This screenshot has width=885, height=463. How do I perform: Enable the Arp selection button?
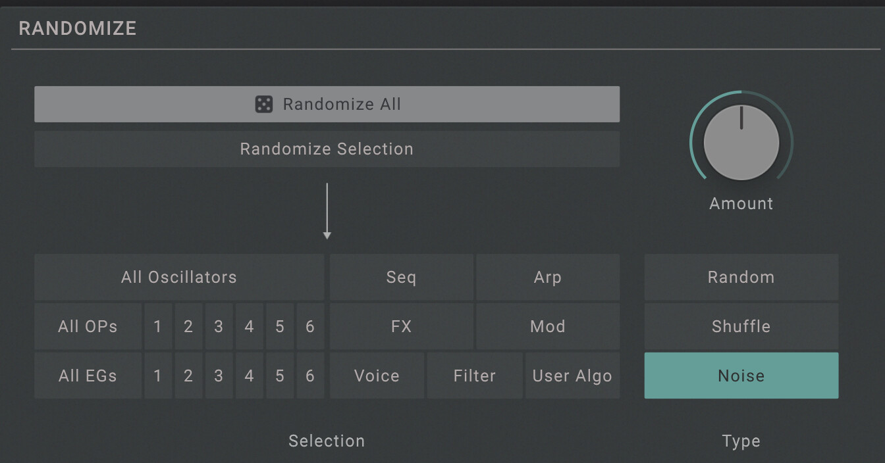click(547, 277)
